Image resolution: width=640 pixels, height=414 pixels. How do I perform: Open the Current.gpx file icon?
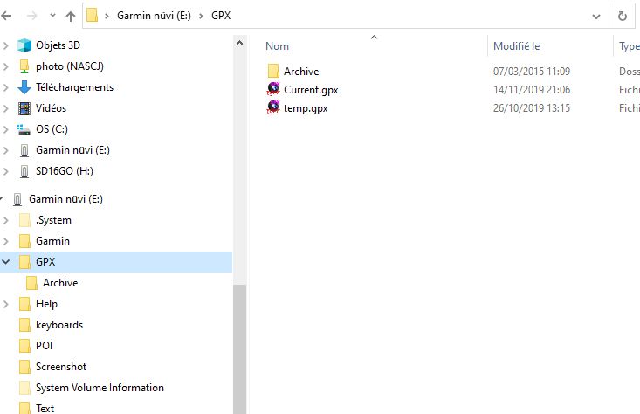(x=273, y=90)
